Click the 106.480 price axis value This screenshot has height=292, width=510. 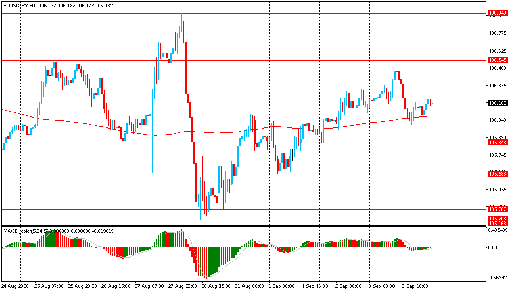[x=498, y=68]
